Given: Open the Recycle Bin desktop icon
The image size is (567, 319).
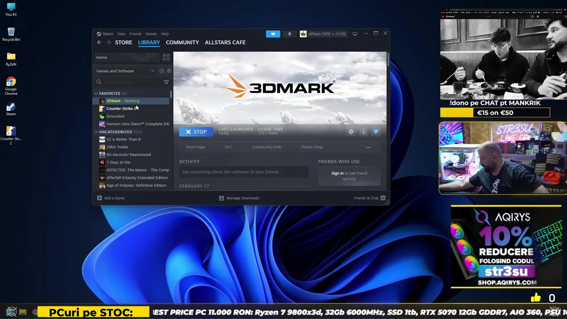Looking at the screenshot, I should pyautogui.click(x=11, y=34).
